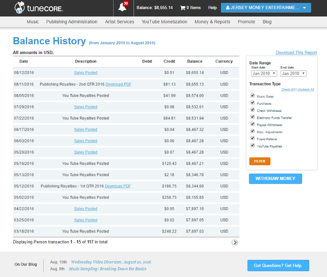Toggle the Friend Referral checkbox

252,138
